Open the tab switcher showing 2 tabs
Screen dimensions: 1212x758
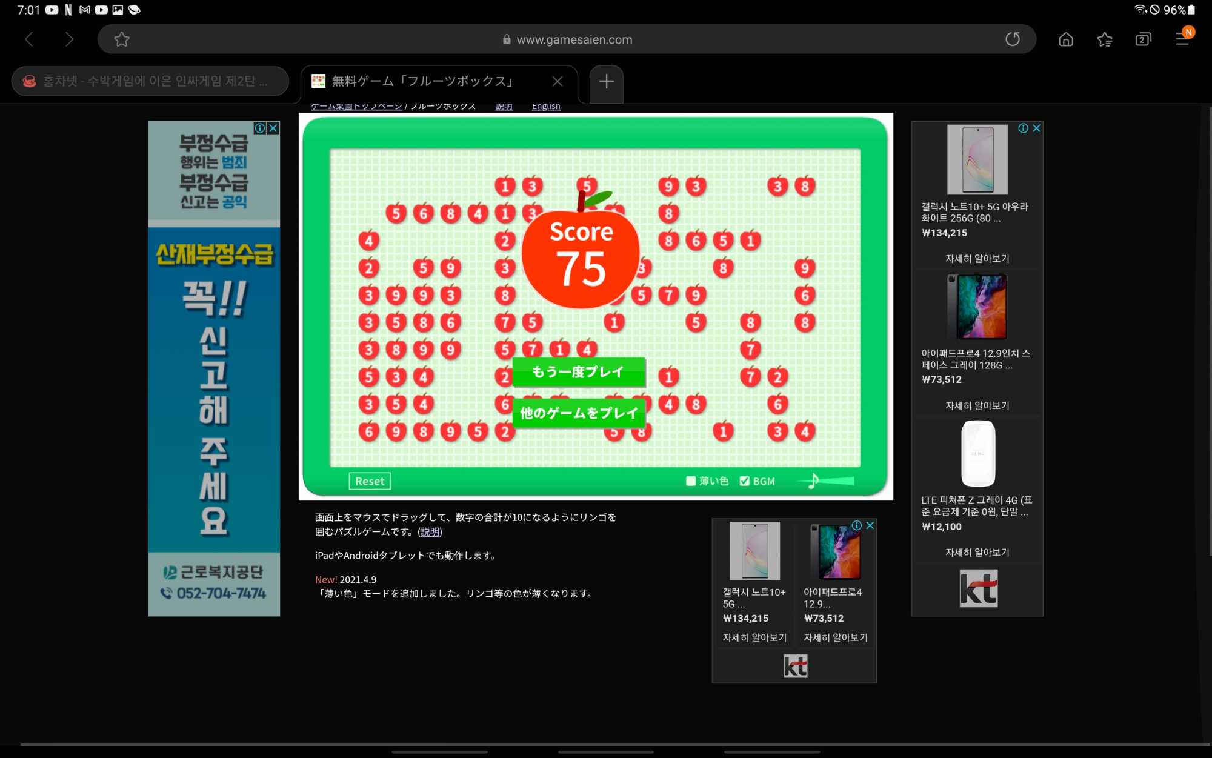click(1143, 39)
